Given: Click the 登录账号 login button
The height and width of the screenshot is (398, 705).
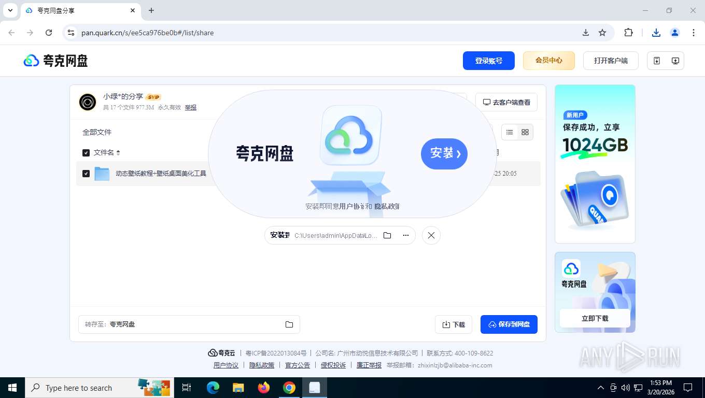Looking at the screenshot, I should pyautogui.click(x=489, y=61).
